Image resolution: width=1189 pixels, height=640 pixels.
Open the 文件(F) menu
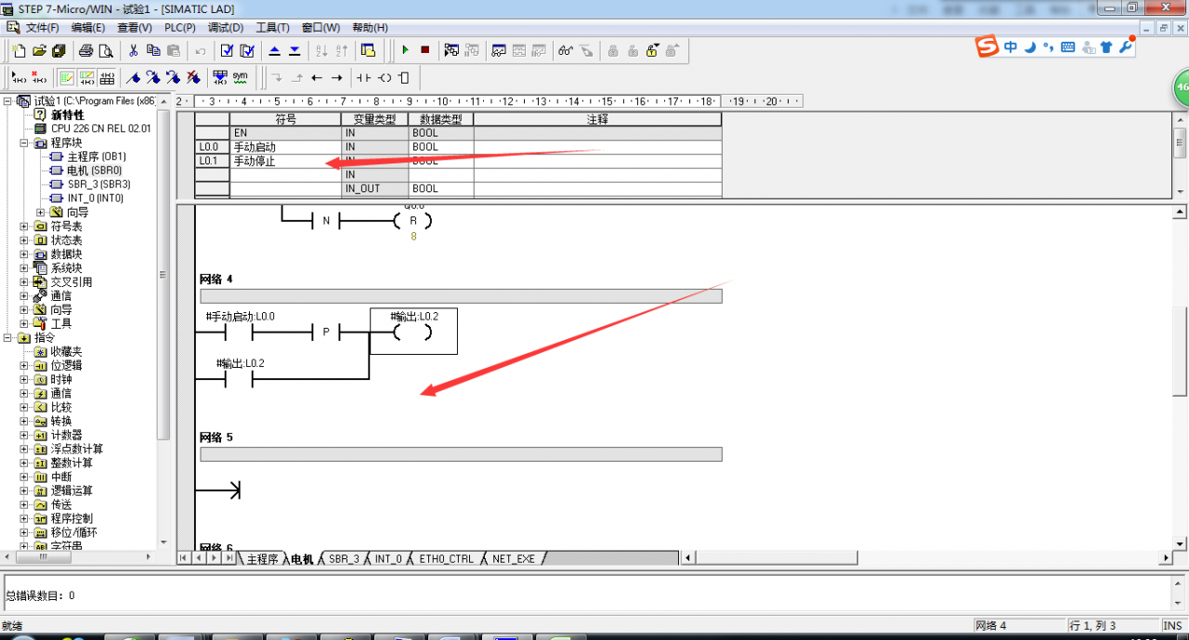point(42,28)
